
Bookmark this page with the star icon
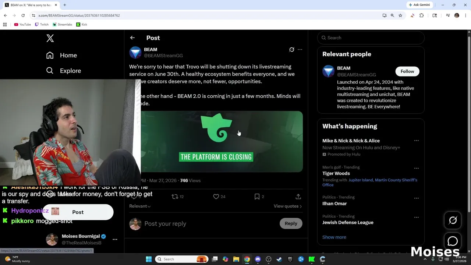click(400, 15)
